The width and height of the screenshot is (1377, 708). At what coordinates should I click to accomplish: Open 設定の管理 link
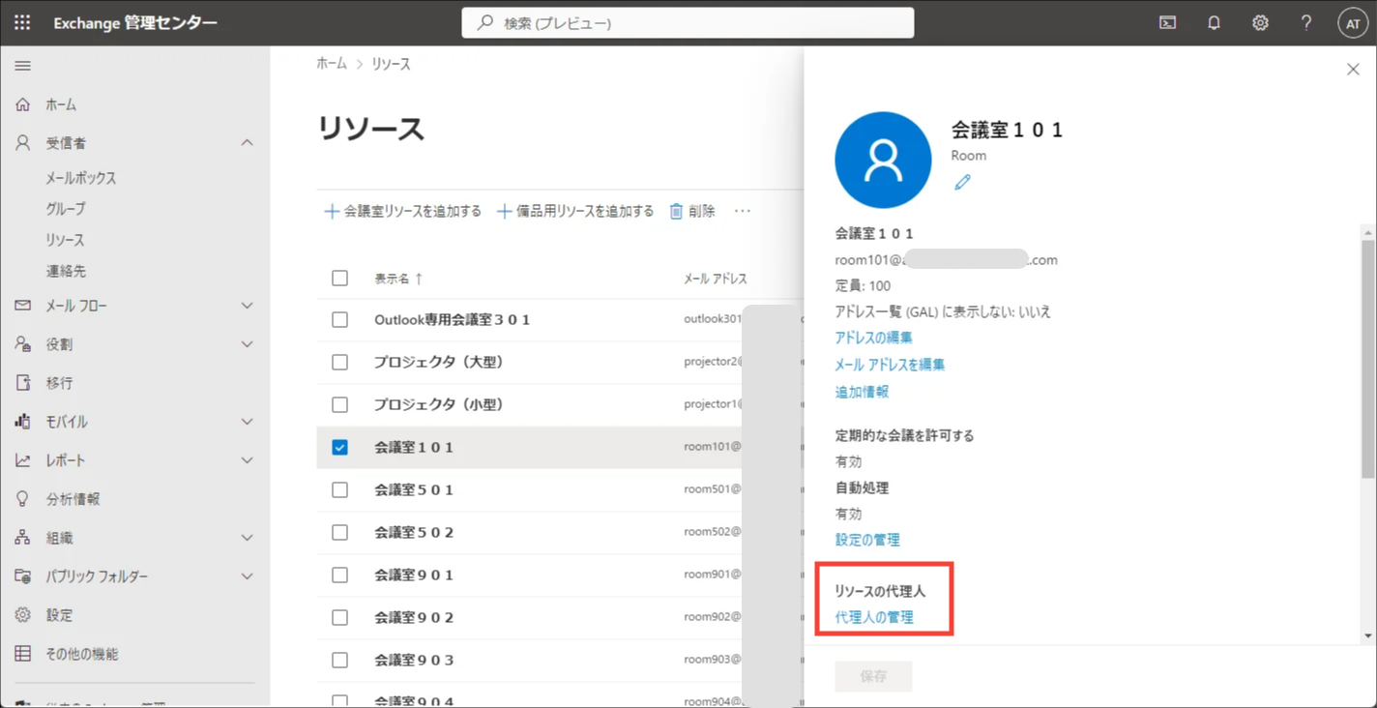[x=867, y=540]
